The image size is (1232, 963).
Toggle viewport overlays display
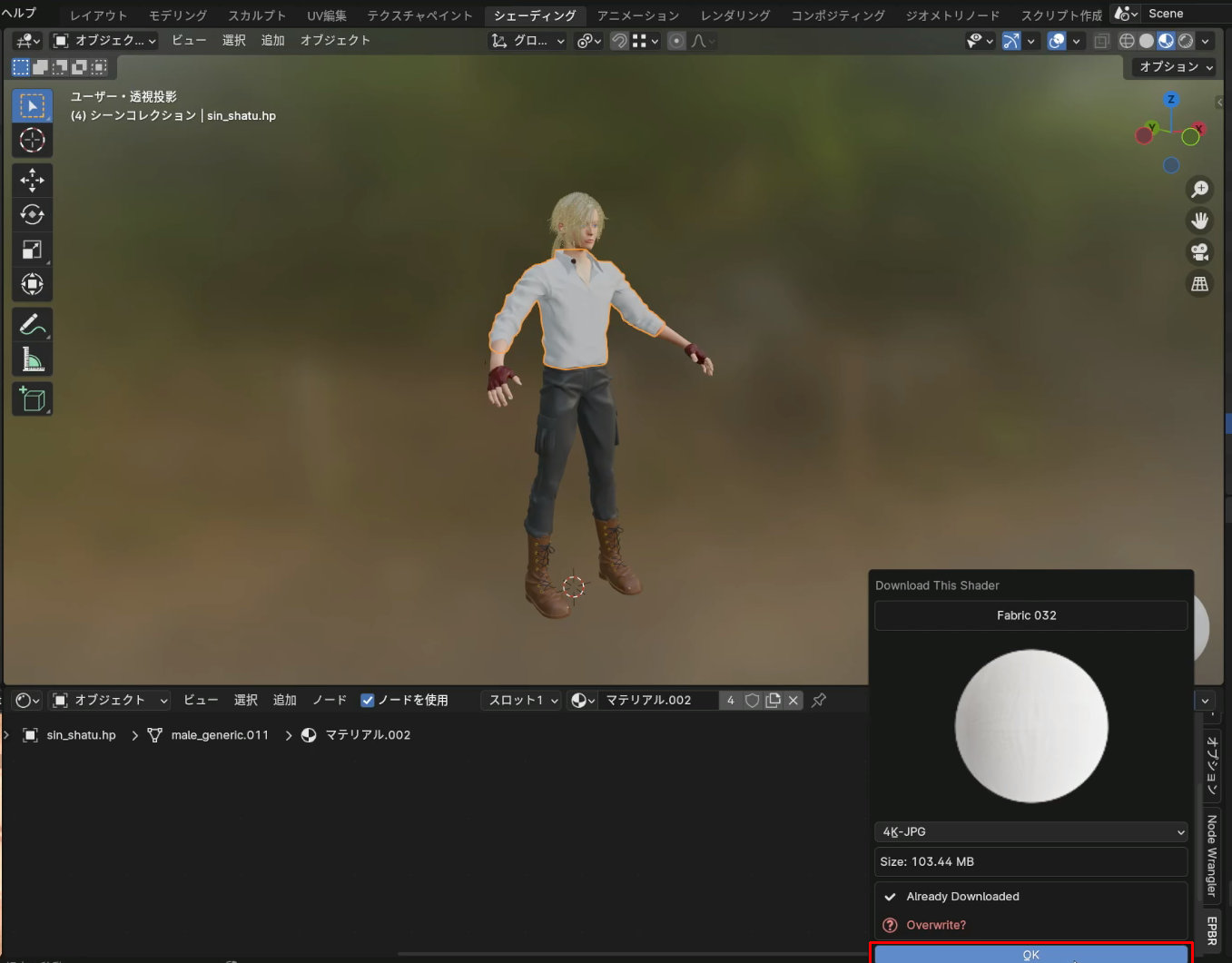point(1056,41)
